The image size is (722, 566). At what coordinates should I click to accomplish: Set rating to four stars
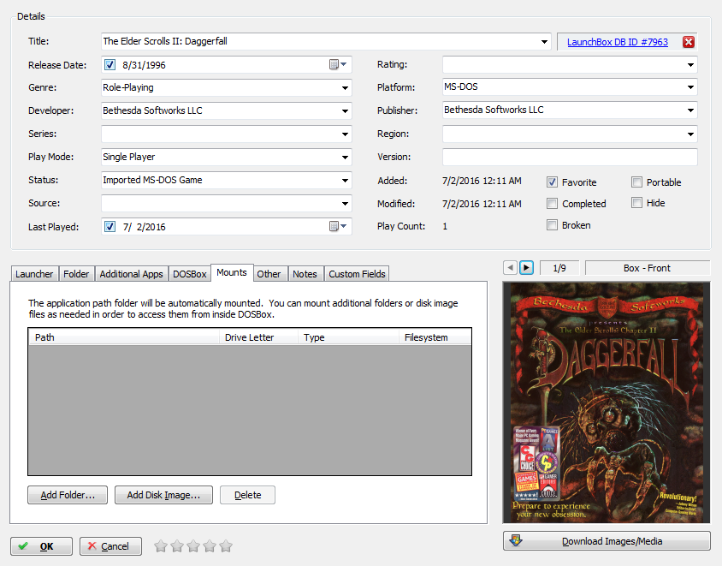(x=210, y=546)
